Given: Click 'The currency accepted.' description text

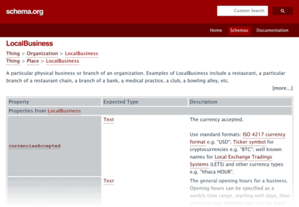Looking at the screenshot, I should (217, 120).
